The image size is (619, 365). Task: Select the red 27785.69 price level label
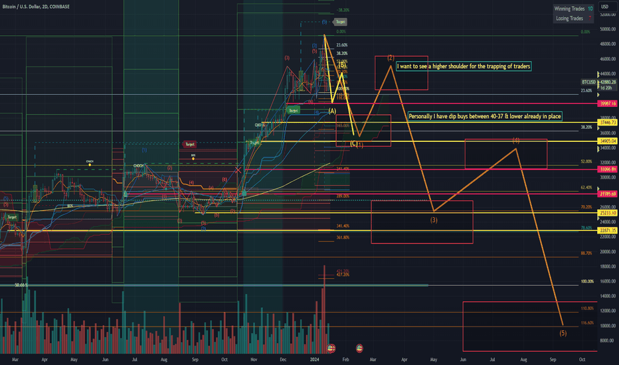coord(608,194)
